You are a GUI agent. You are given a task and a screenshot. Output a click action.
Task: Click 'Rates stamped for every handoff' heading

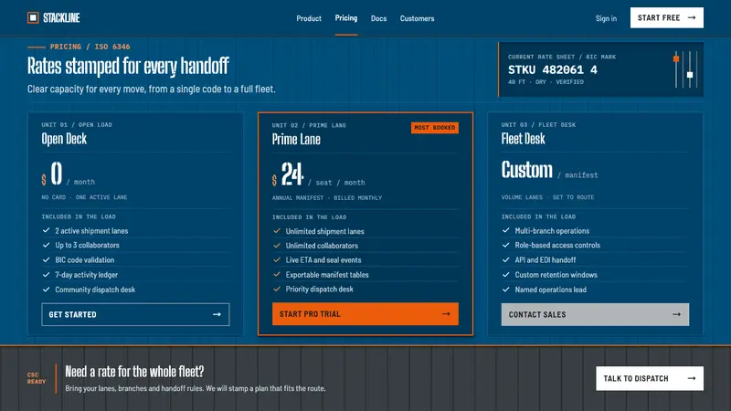click(x=128, y=66)
